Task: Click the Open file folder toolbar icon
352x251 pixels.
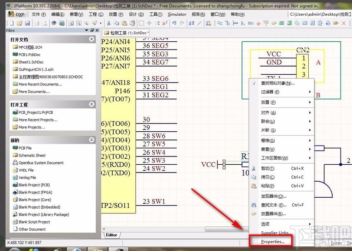Action: (19, 23)
